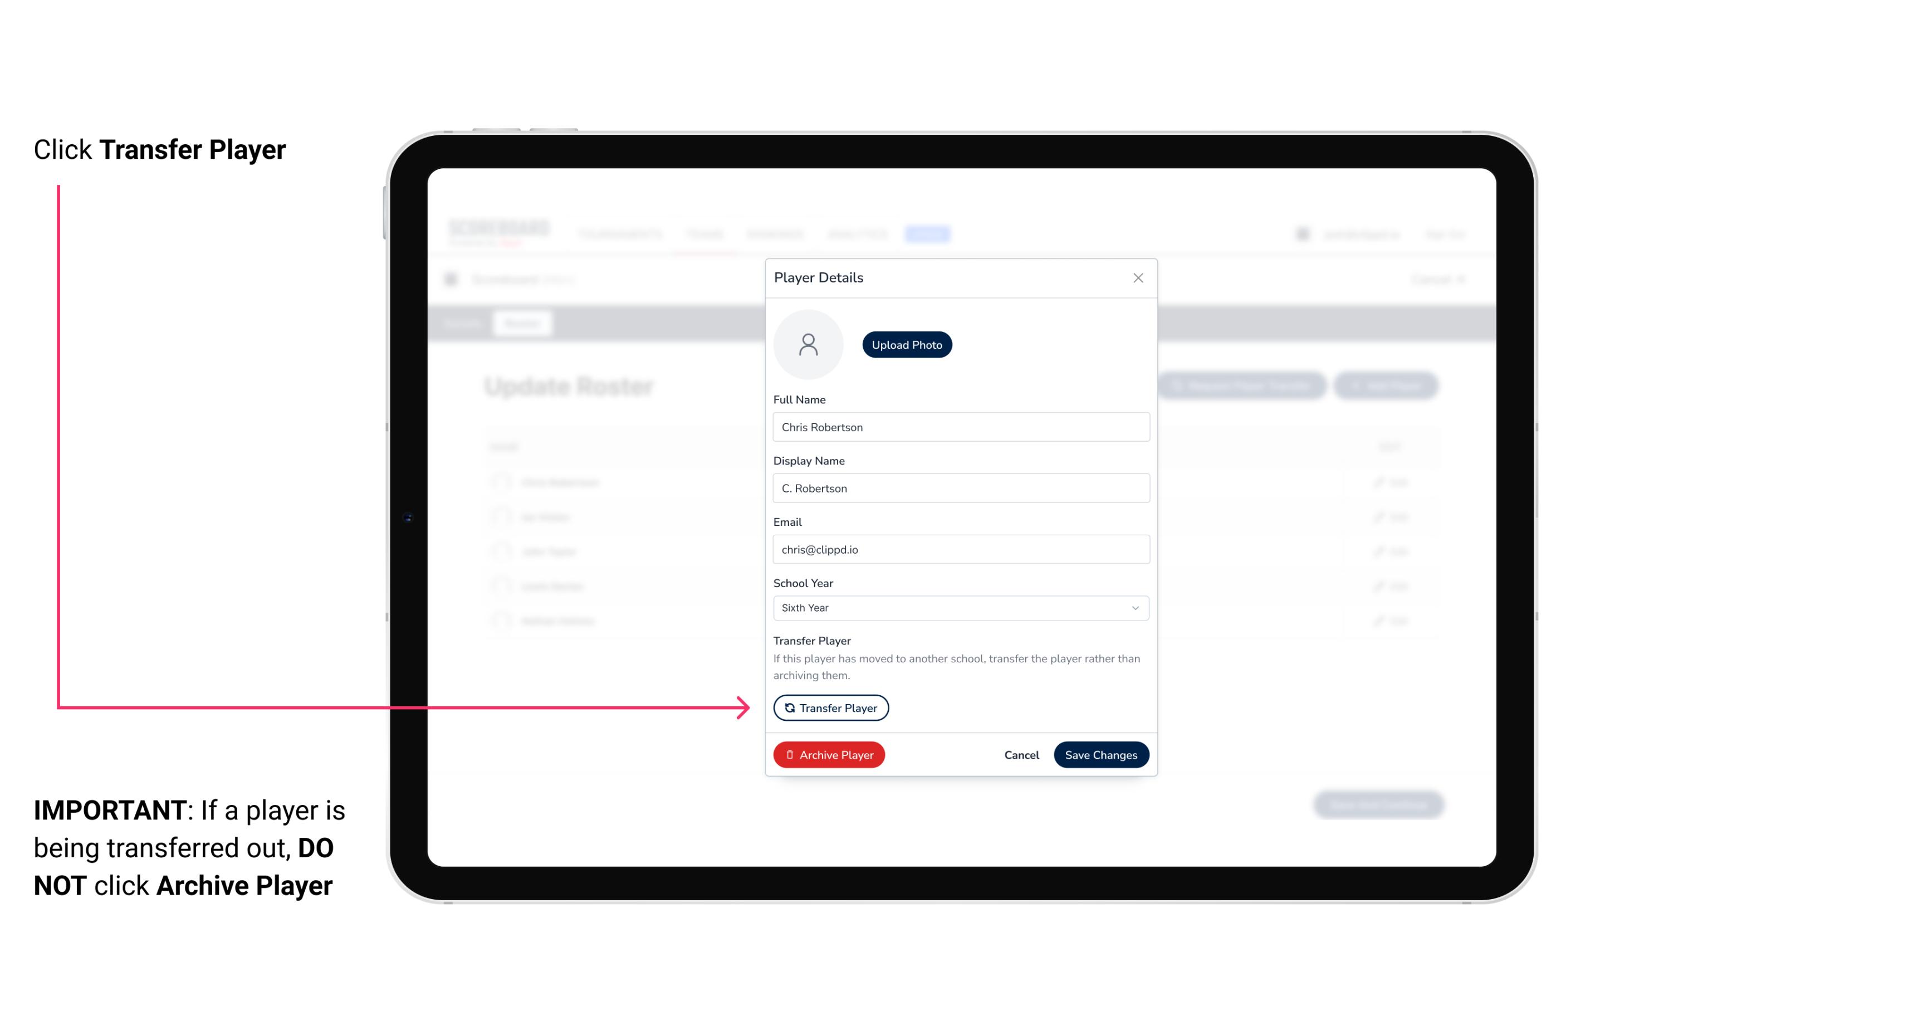Click the Display Name input field
Screen dimensions: 1923x1035
pos(960,488)
